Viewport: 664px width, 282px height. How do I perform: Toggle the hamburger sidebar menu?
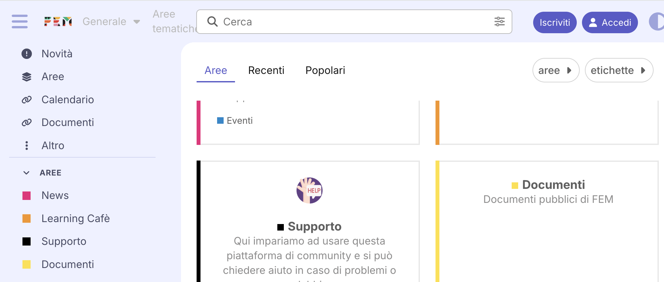20,21
